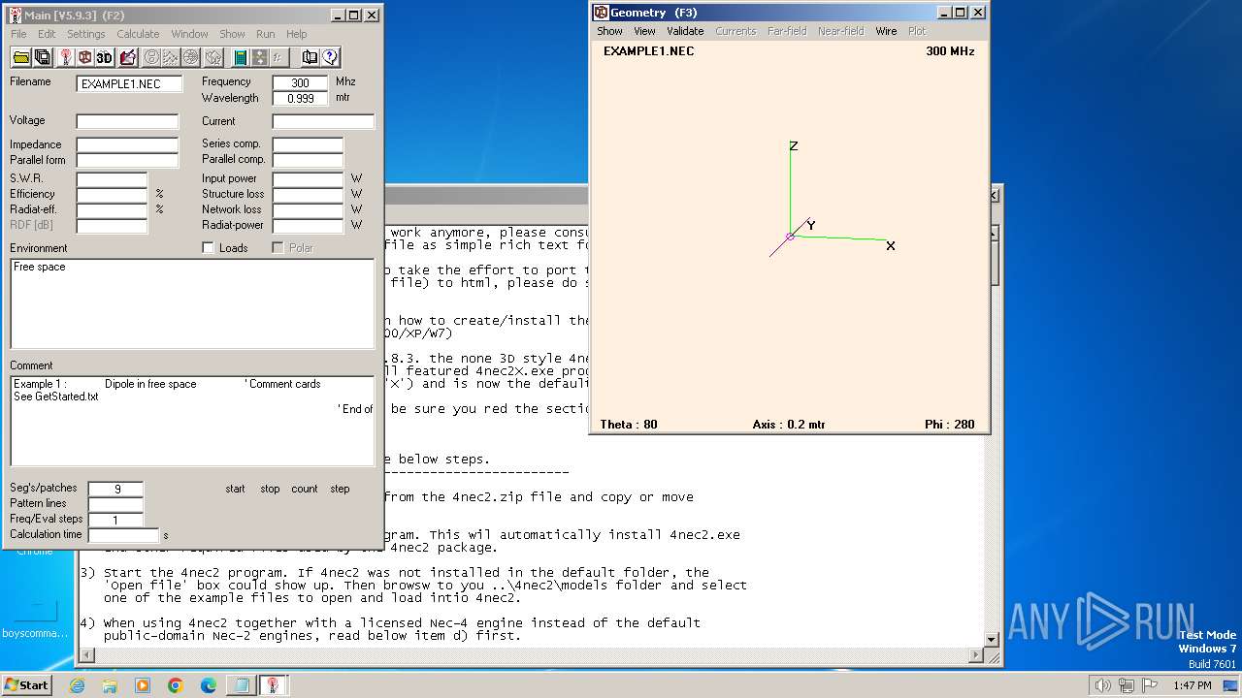Click the grayed line chart pattern icon
The width and height of the screenshot is (1242, 698).
pos(171,57)
